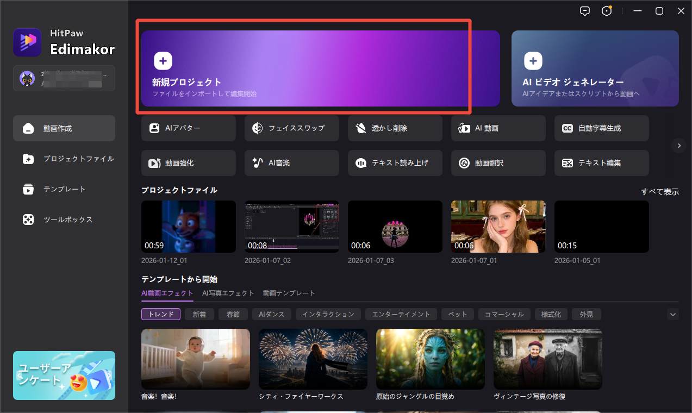
Task: Toggle the トレンド filter tag
Action: pos(160,314)
